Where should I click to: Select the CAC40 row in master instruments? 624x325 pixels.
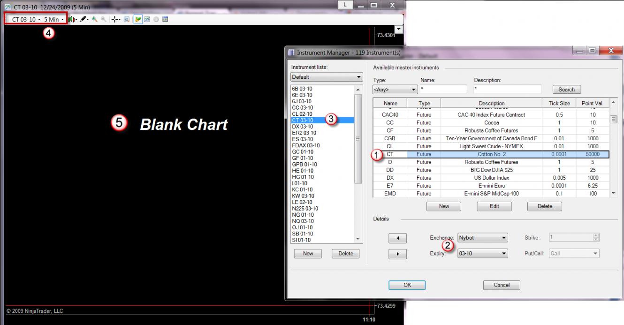coord(491,115)
